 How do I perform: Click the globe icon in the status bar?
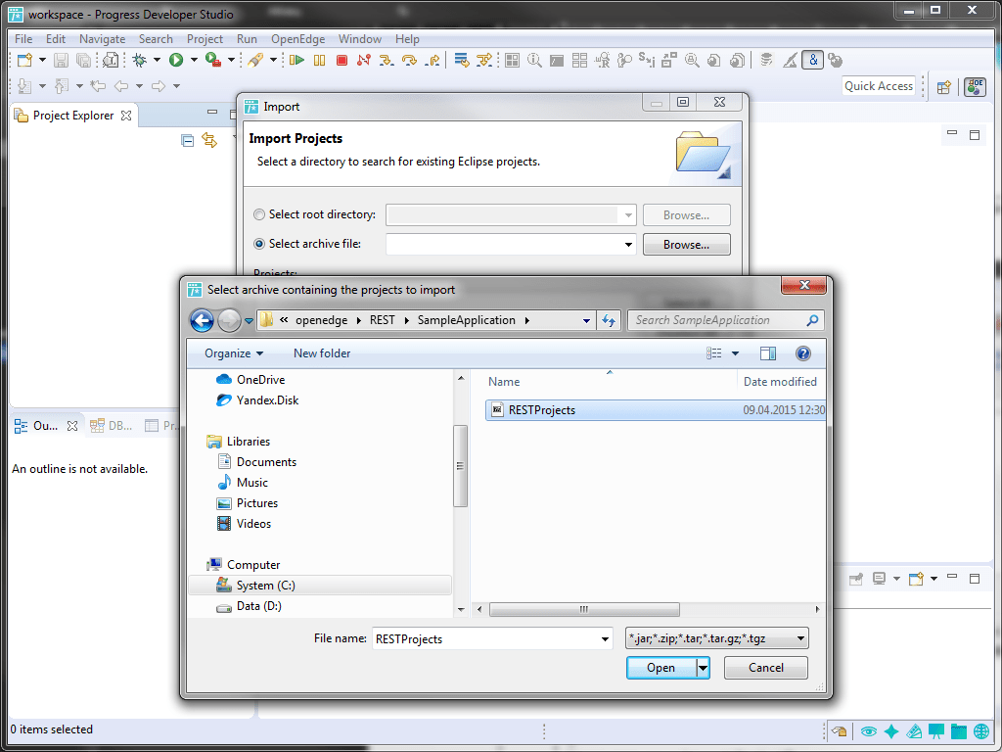(x=981, y=730)
